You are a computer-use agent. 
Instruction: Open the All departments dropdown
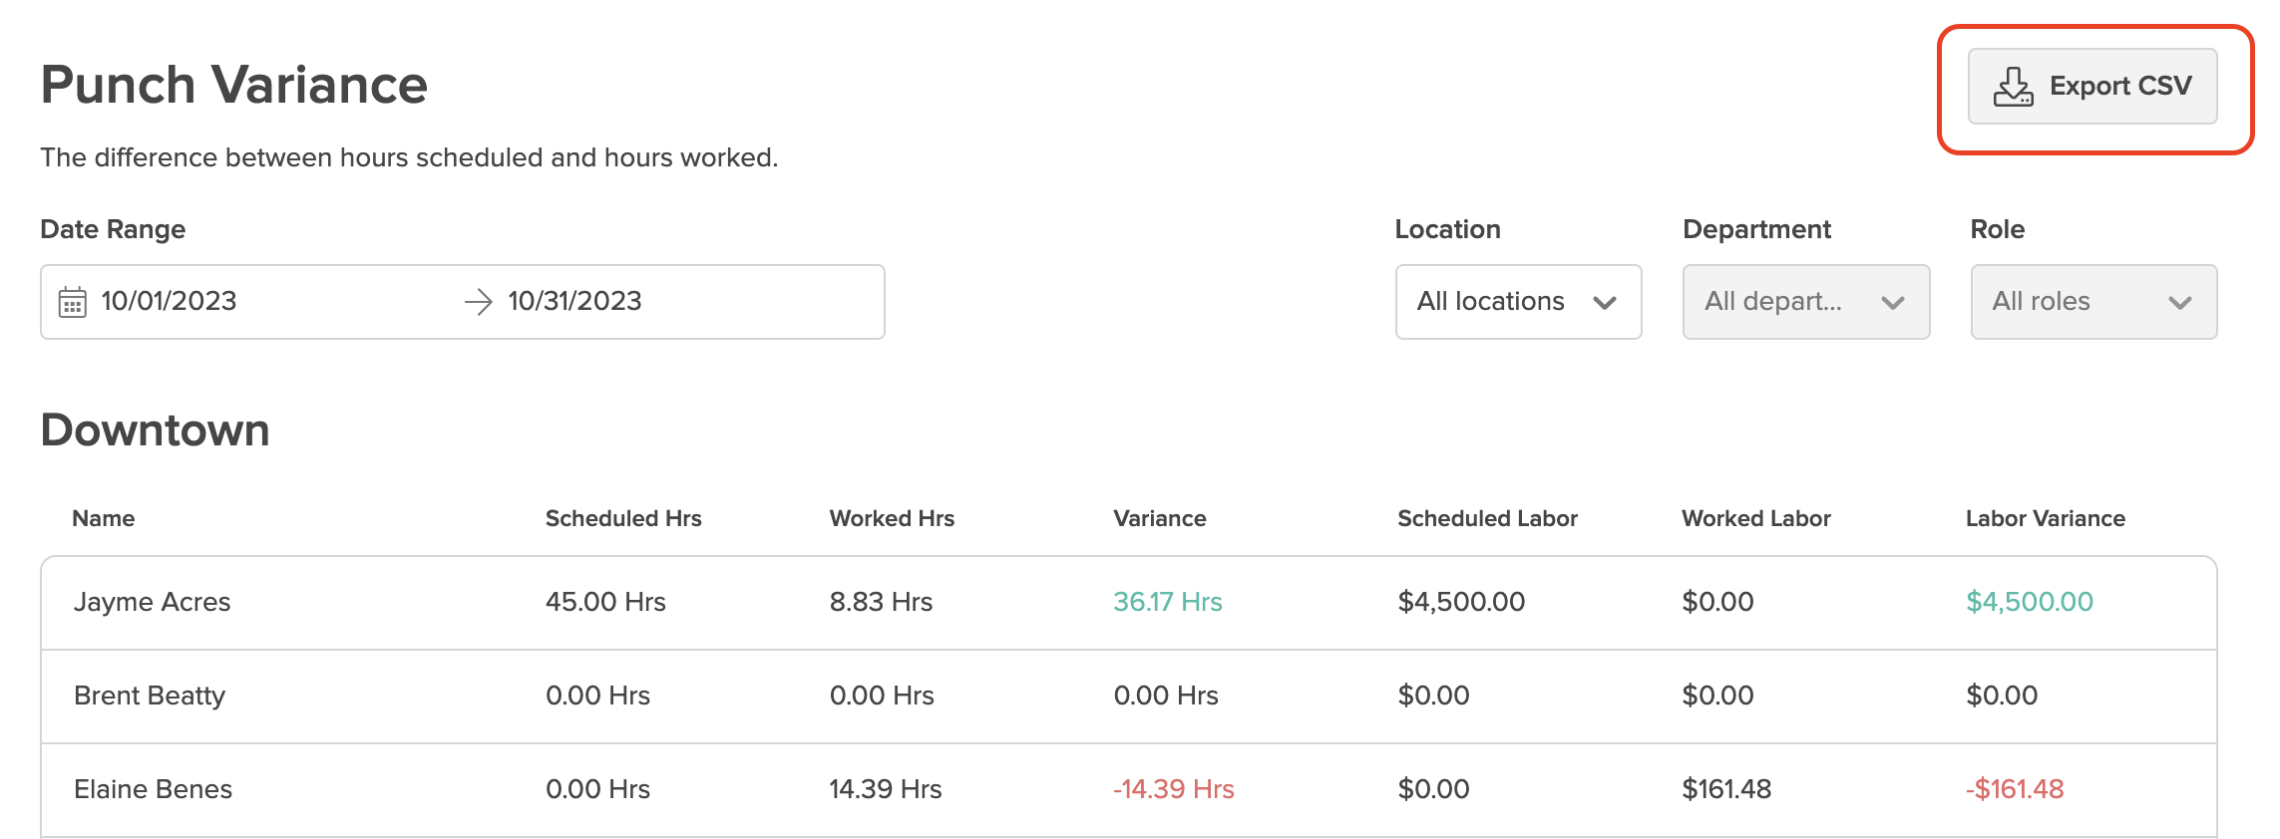click(x=1805, y=302)
